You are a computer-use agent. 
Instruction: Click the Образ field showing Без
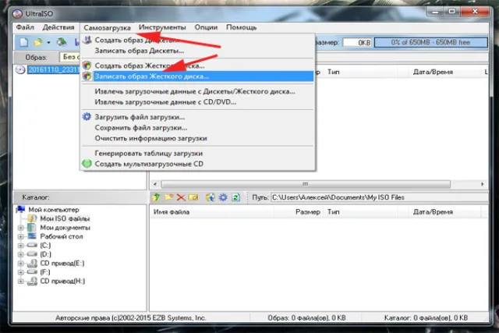[69, 57]
